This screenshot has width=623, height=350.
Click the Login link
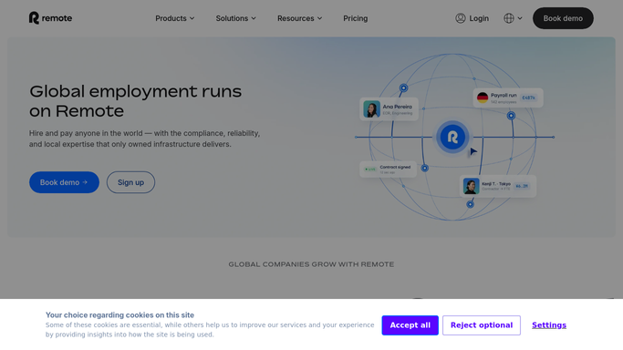pyautogui.click(x=472, y=18)
